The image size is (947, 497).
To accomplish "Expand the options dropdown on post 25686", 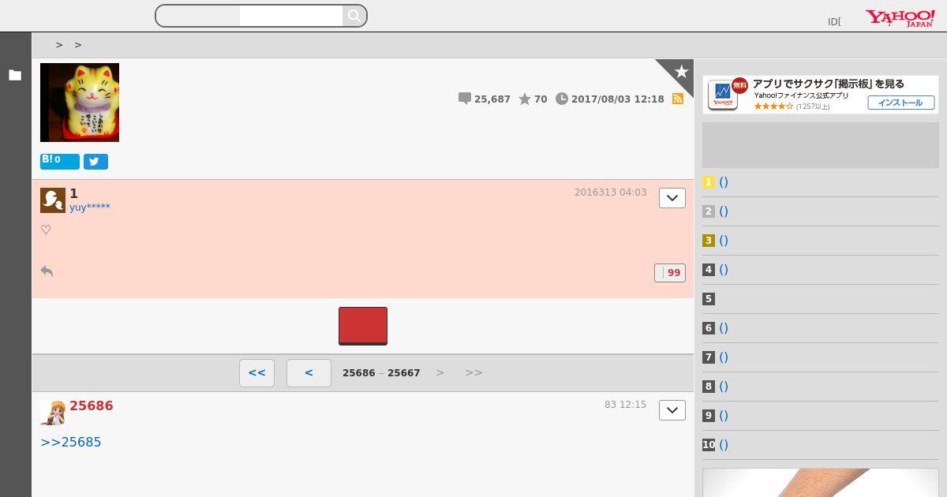I will [672, 410].
